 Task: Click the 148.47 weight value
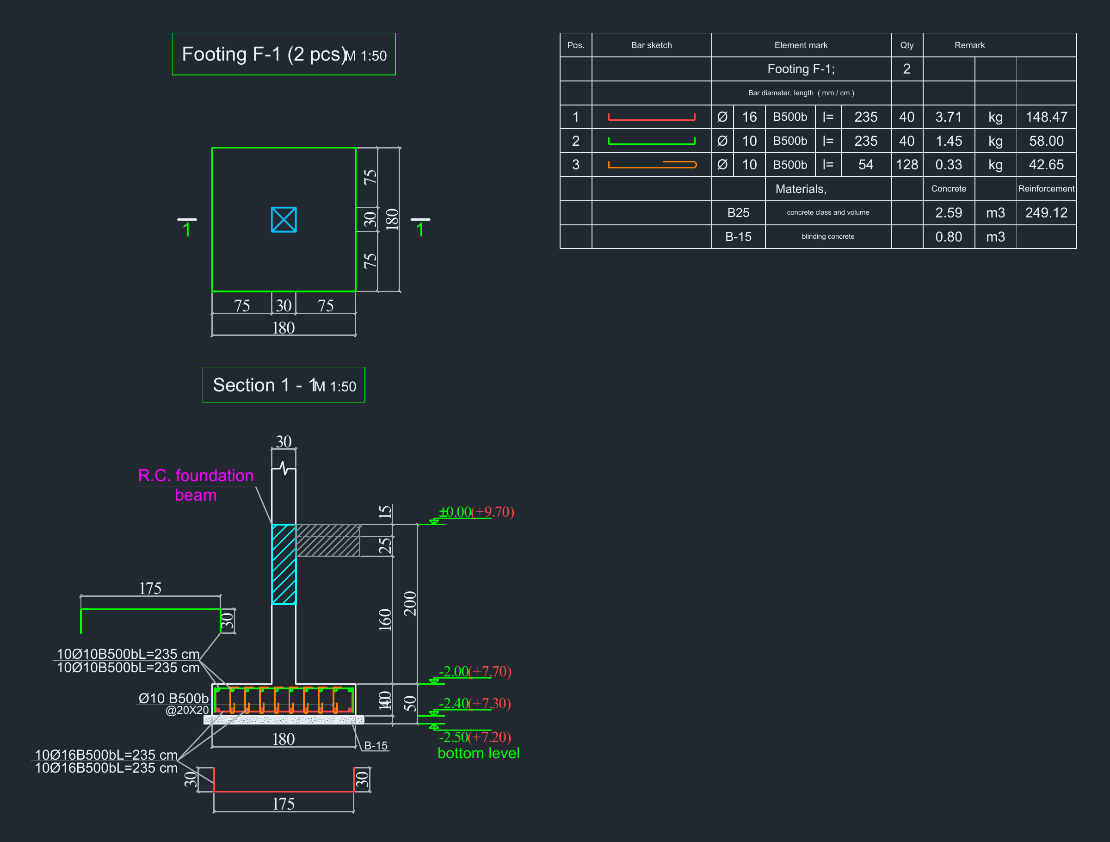pyautogui.click(x=1046, y=117)
